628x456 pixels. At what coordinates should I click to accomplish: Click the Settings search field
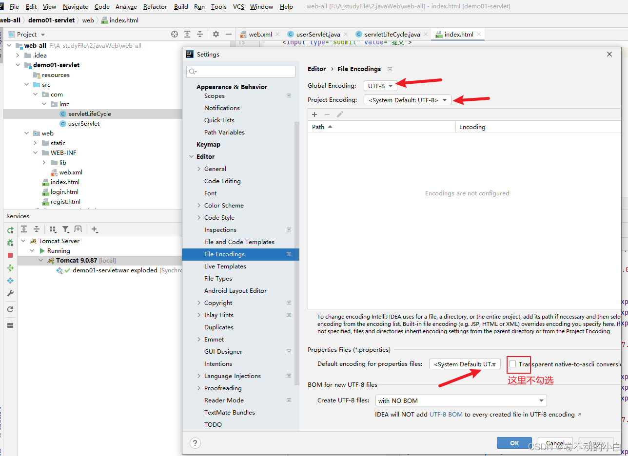241,72
